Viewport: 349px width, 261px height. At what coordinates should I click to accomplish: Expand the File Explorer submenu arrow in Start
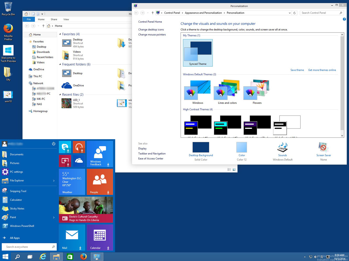click(x=54, y=181)
